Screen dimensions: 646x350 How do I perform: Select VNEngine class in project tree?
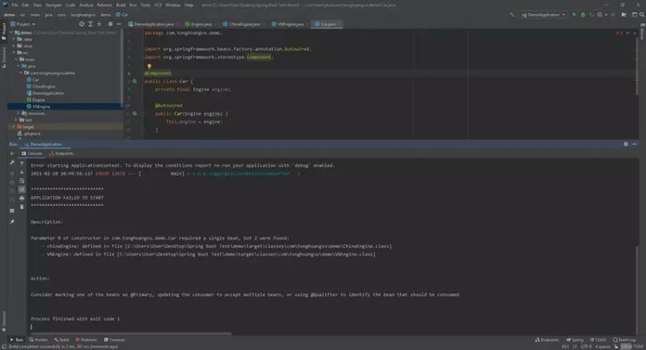pyautogui.click(x=41, y=107)
